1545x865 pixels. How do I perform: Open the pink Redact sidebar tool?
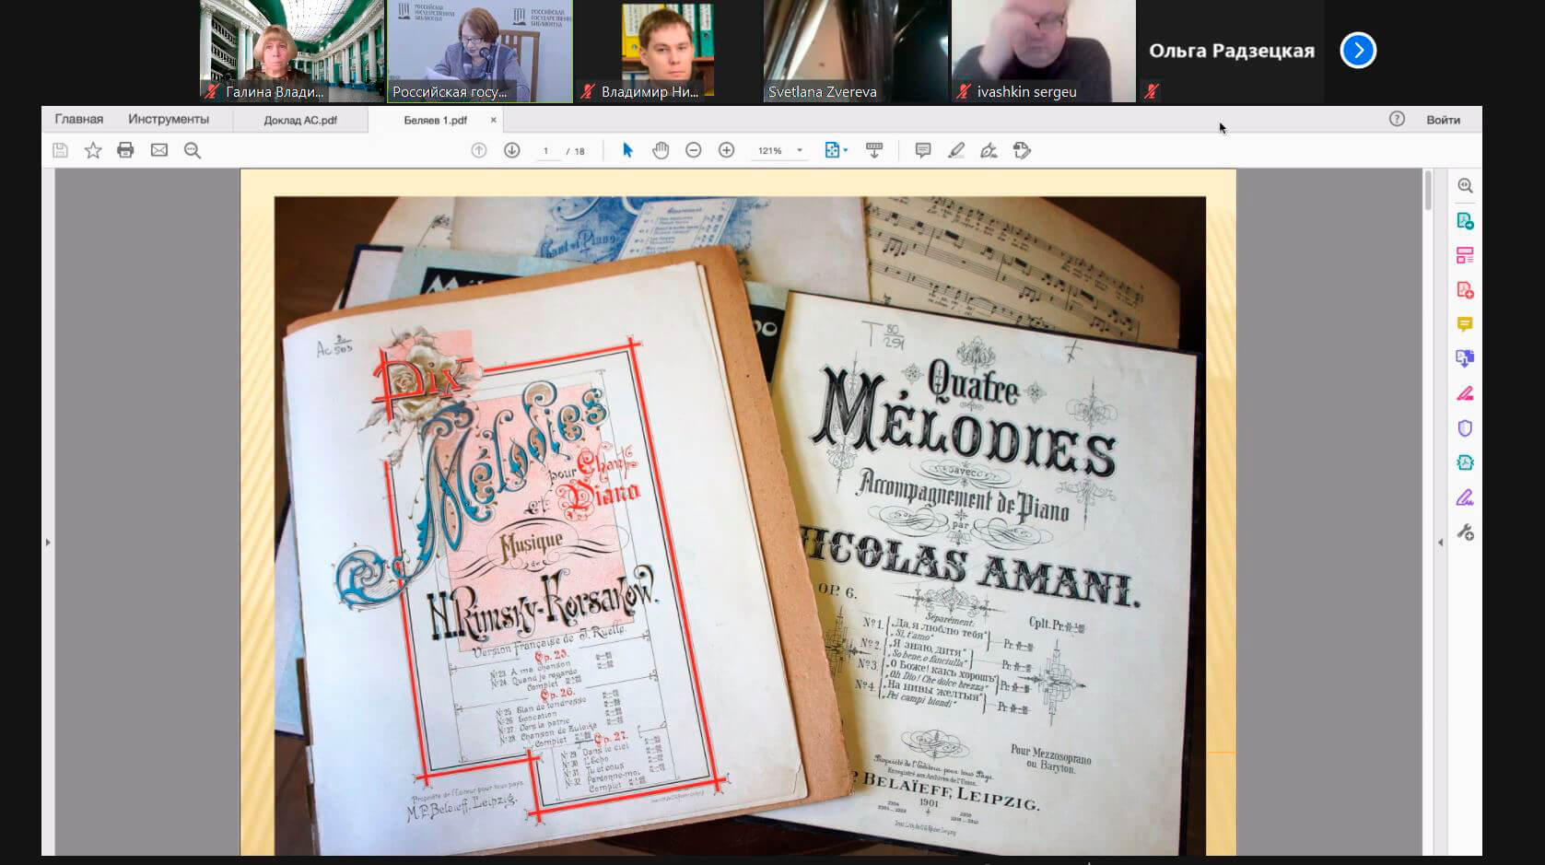tap(1465, 393)
